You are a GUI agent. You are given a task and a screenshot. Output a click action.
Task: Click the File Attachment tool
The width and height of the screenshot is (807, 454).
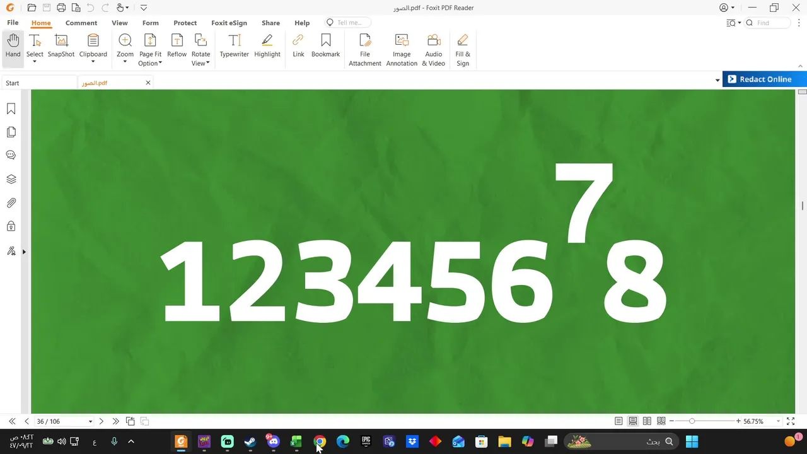point(365,50)
